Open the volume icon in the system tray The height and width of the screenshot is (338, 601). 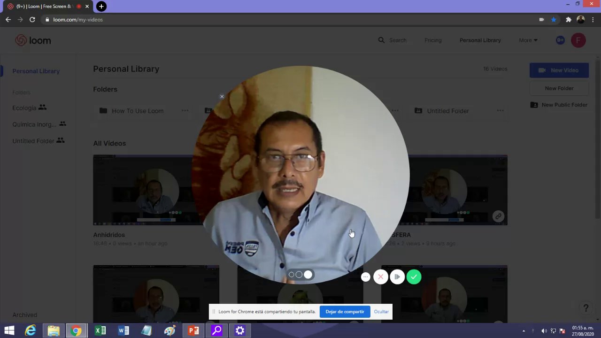(544, 331)
